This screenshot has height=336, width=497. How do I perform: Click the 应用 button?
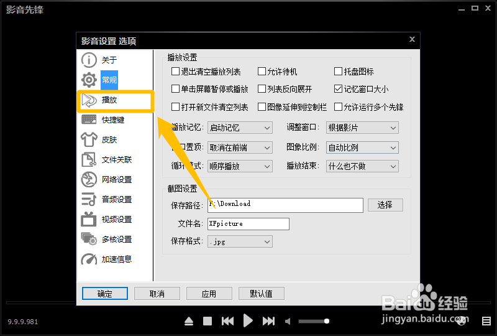209,294
